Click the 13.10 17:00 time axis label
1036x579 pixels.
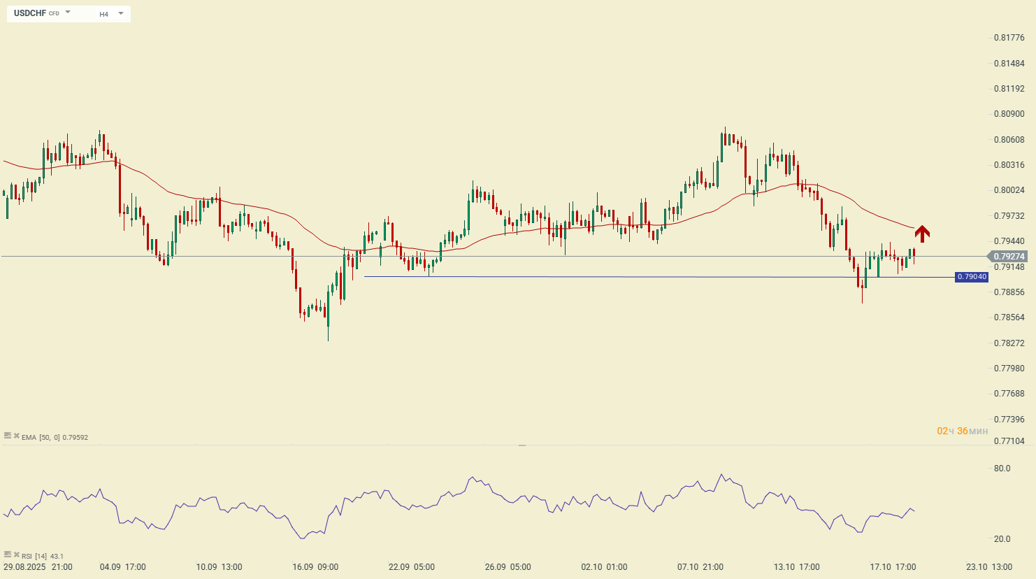click(x=796, y=566)
